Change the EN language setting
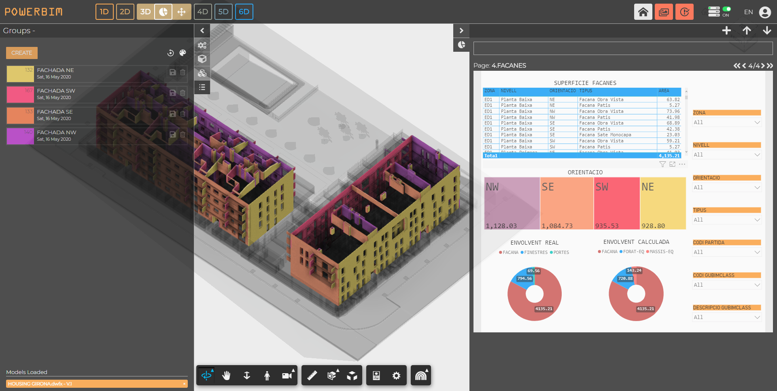The image size is (777, 391). [x=748, y=12]
